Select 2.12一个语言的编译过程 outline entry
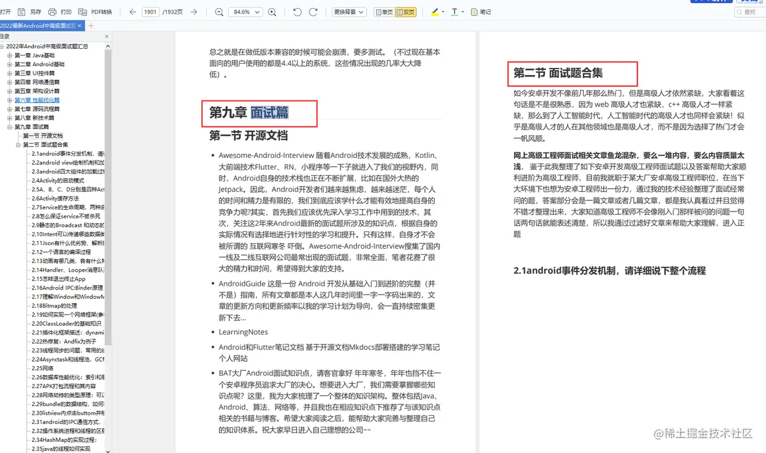 (61, 252)
